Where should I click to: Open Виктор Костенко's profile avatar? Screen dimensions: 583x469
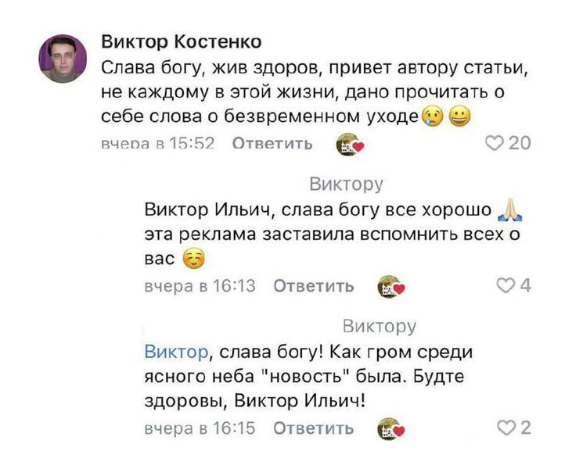pos(63,59)
